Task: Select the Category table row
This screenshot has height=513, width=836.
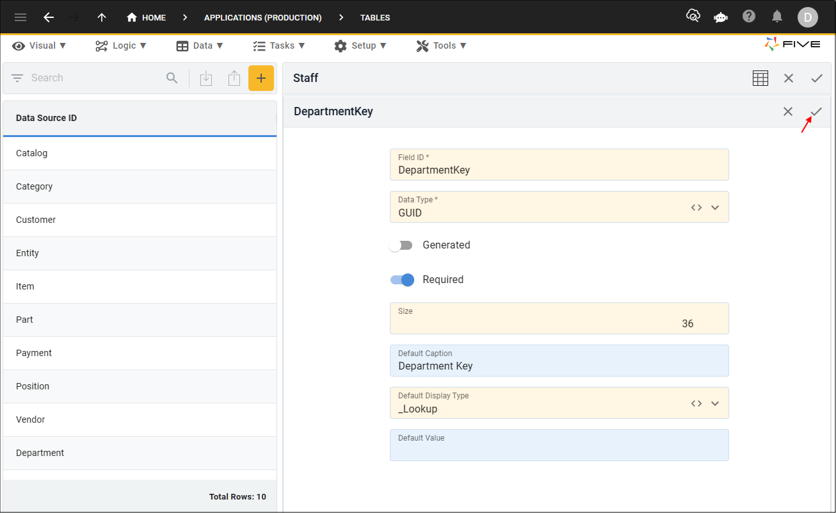Action: pyautogui.click(x=140, y=186)
